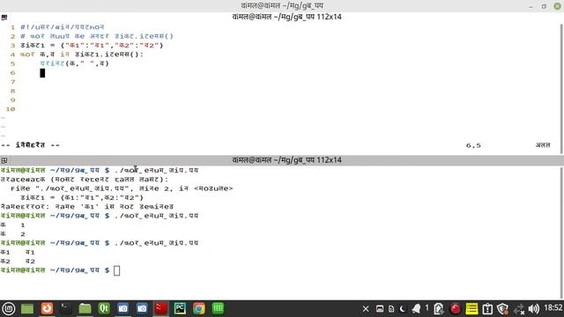Open the yellow sticky notes tray icon
The height and width of the screenshot is (317, 564).
(x=471, y=309)
